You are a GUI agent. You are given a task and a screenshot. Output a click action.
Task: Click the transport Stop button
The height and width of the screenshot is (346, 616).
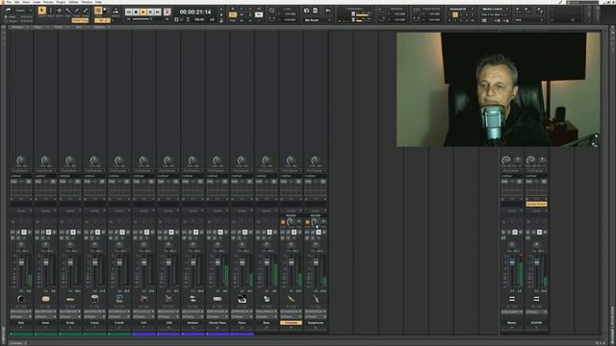coord(136,12)
